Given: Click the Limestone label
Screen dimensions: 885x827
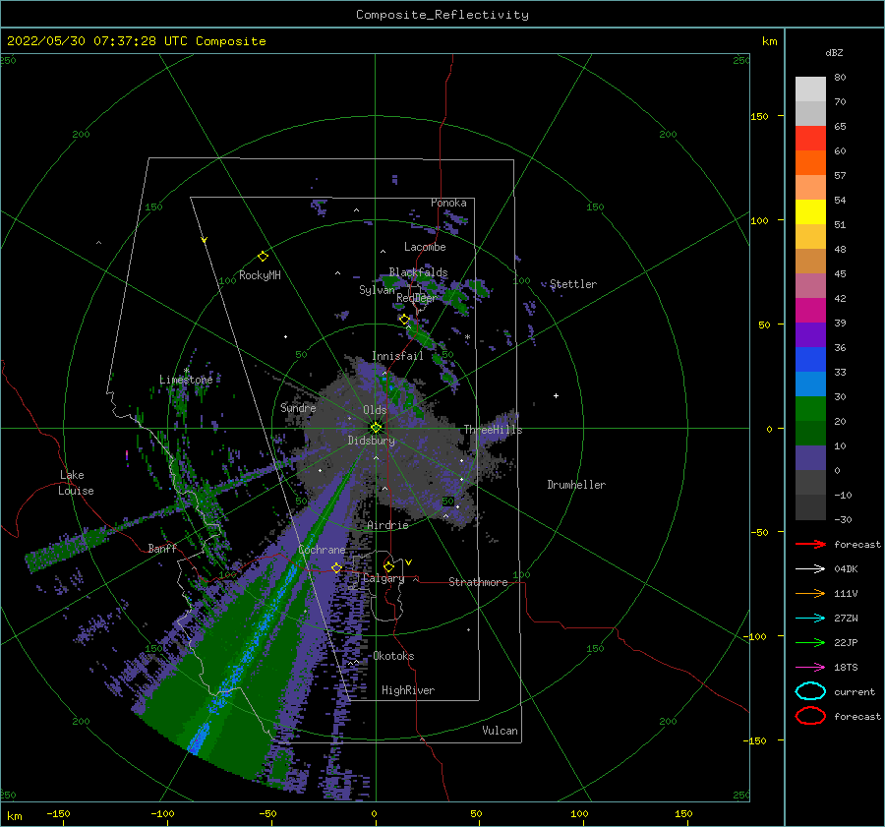Looking at the screenshot, I should [x=186, y=380].
